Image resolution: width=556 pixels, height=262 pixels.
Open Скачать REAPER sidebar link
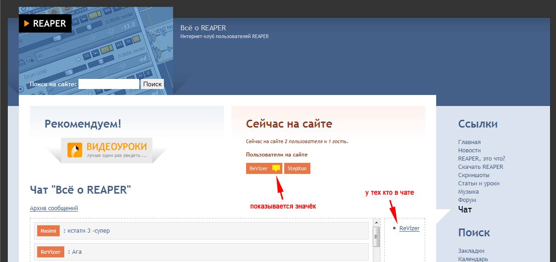pos(481,167)
